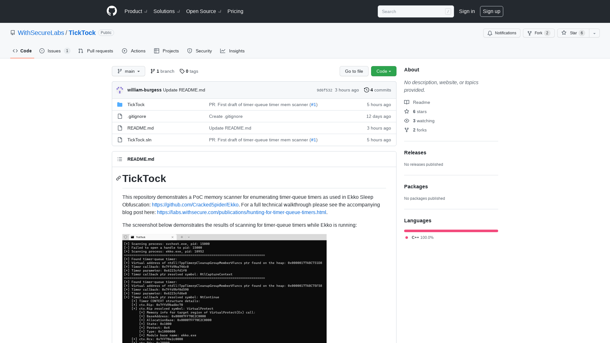Select the TickTock folder icon
610x343 pixels.
[x=120, y=104]
